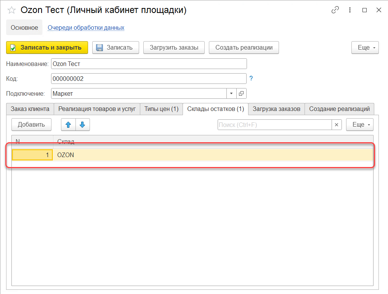
Task: Open the Реализация товаров и услуг tab
Action: point(97,109)
